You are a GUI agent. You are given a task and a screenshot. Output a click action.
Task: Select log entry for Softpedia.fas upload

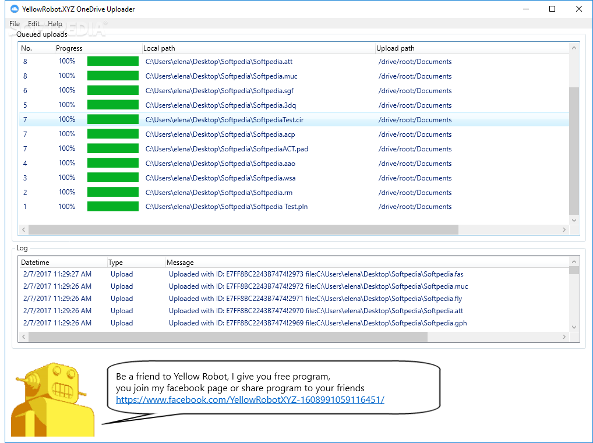294,274
